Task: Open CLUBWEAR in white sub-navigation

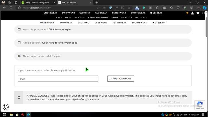Action: (x=101, y=23)
